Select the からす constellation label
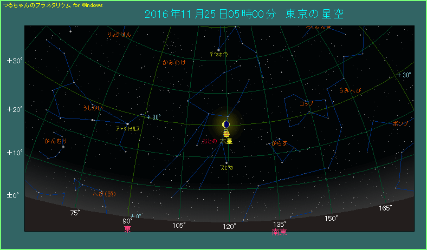 (279, 144)
